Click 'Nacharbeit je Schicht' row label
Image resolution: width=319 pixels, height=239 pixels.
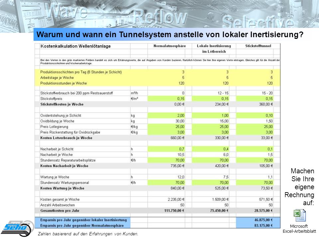pyautogui.click(x=57, y=149)
